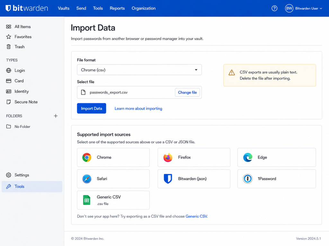Click the Login globe icon

pos(9,70)
